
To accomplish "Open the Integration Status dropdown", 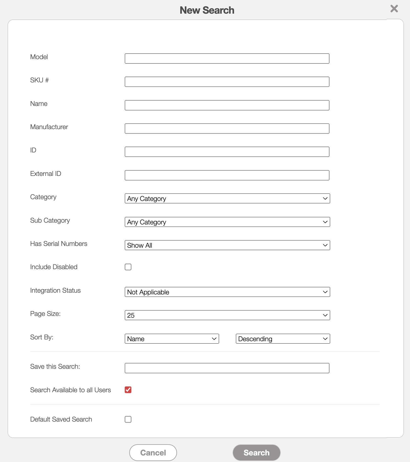I will point(227,292).
